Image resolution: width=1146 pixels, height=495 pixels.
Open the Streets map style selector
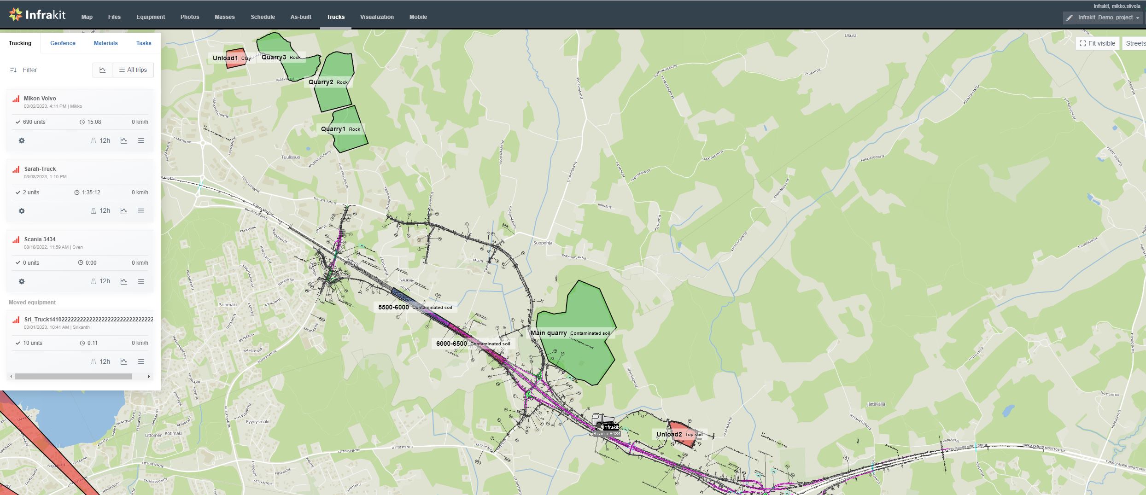[x=1134, y=43]
